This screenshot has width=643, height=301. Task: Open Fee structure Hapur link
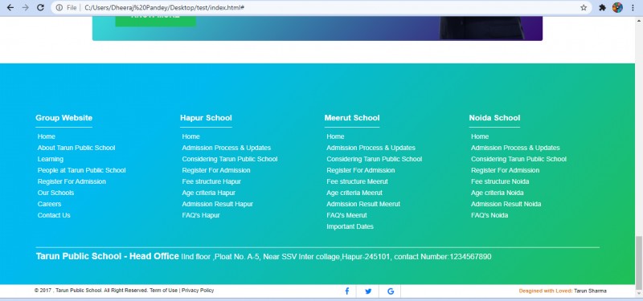(211, 181)
